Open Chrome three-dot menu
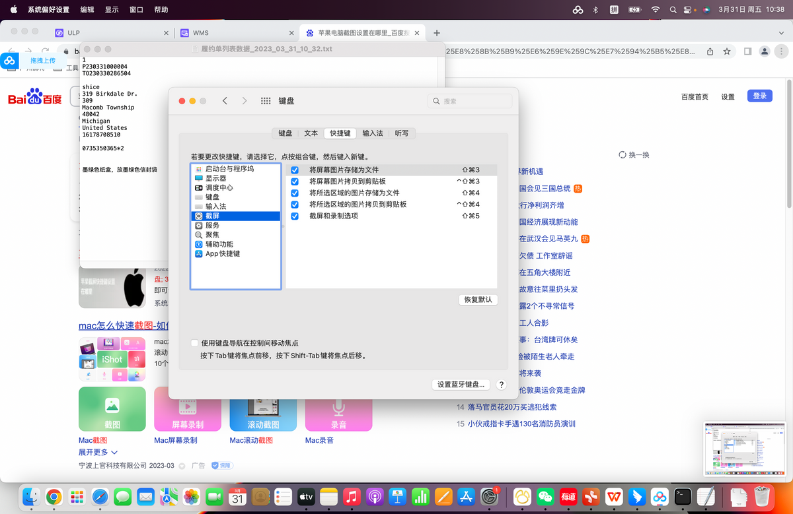Viewport: 793px width, 514px height. 780,51
